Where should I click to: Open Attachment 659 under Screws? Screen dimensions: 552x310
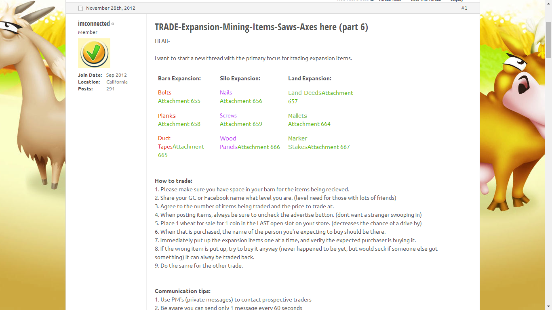point(241,124)
